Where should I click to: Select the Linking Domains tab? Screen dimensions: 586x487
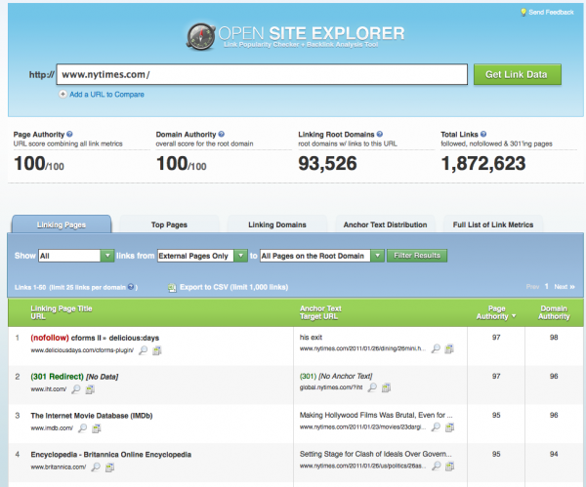[x=275, y=224]
